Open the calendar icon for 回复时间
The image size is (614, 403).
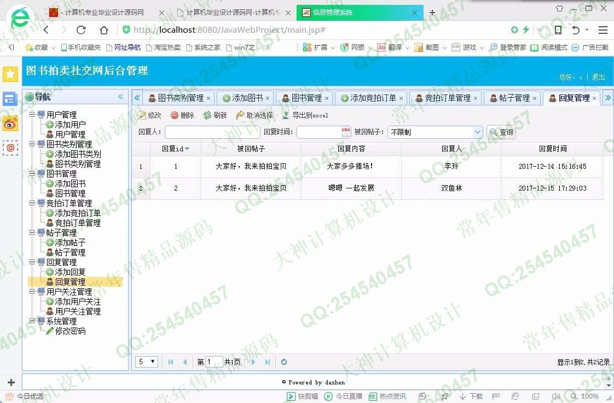pos(346,132)
